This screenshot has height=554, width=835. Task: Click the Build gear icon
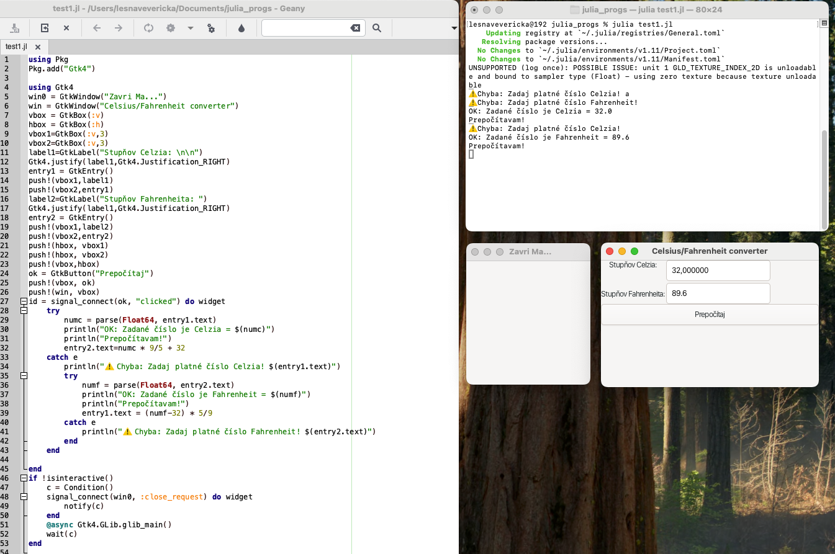(171, 28)
